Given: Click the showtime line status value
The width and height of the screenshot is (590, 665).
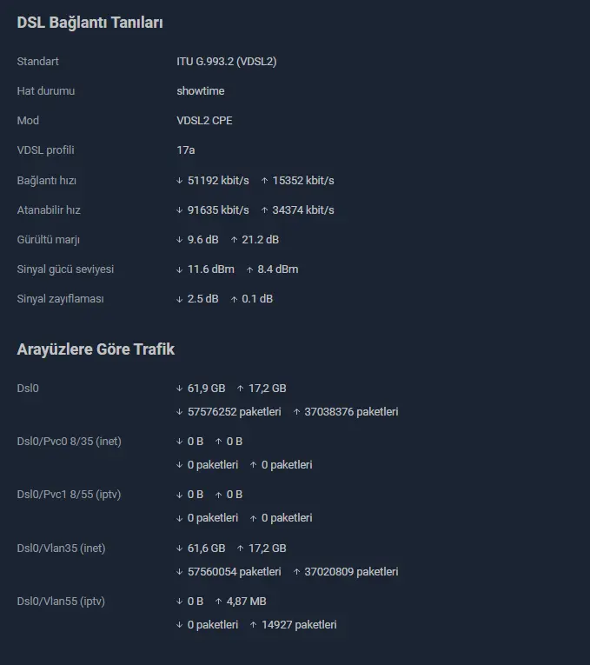Looking at the screenshot, I should click(201, 90).
